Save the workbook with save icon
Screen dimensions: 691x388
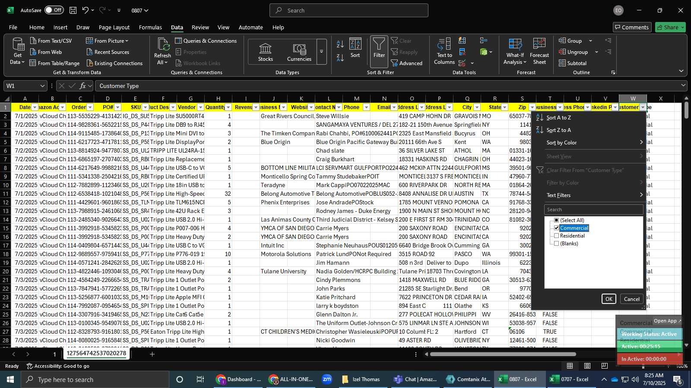73,10
